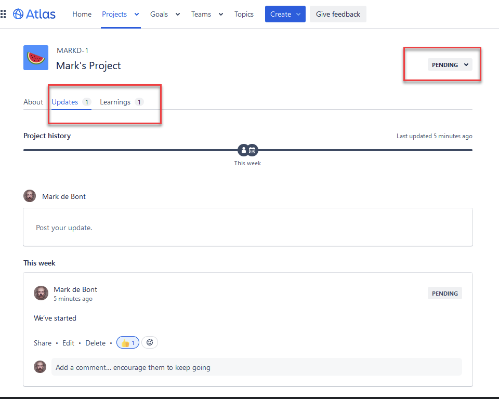The width and height of the screenshot is (499, 399).
Task: Toggle the thumbs up reaction on the update
Action: tap(127, 342)
